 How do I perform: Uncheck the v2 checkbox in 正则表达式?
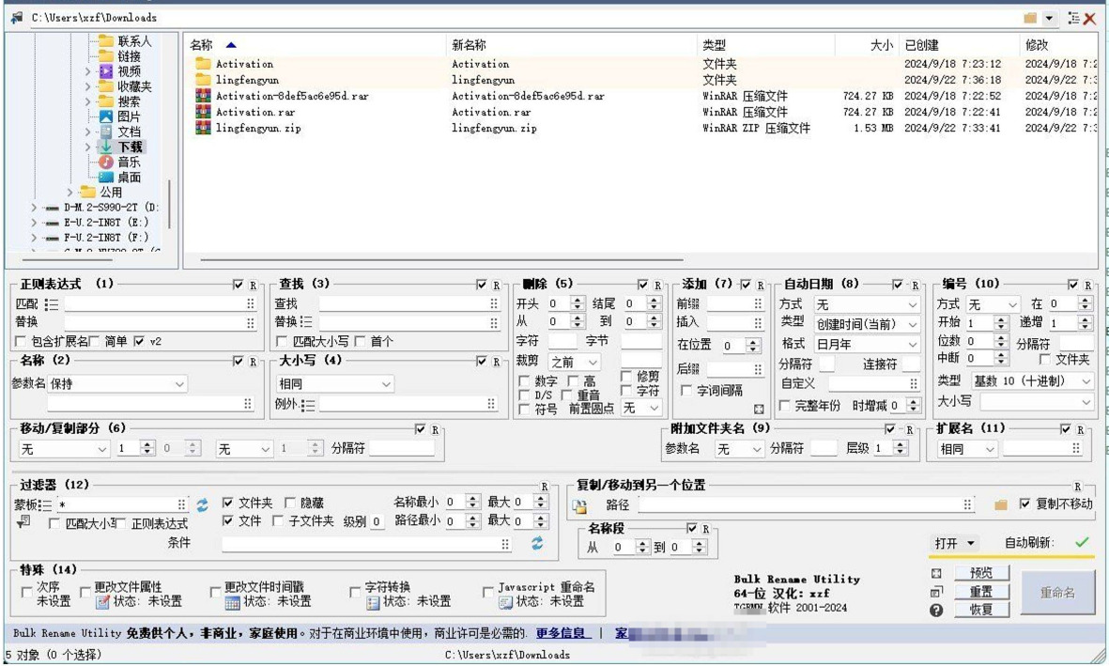click(x=139, y=341)
